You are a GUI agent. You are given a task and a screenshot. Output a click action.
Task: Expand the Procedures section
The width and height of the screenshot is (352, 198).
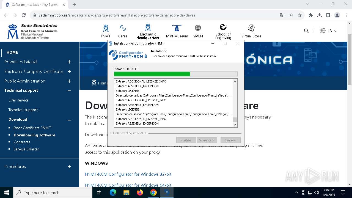(69, 167)
